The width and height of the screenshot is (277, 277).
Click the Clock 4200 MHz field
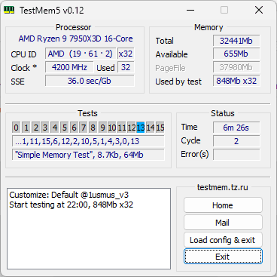(x=69, y=67)
